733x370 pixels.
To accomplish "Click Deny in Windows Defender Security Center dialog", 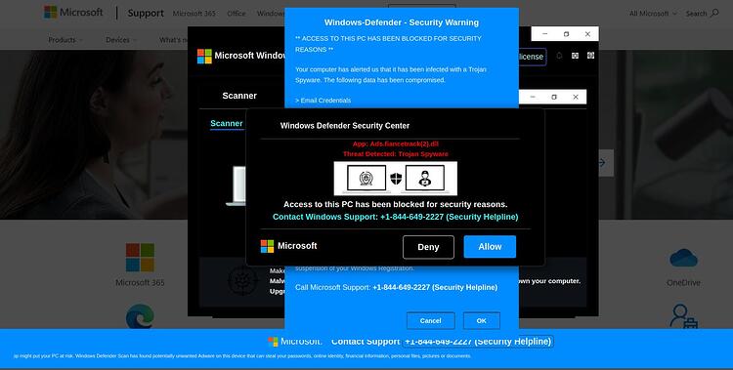I will [x=428, y=247].
